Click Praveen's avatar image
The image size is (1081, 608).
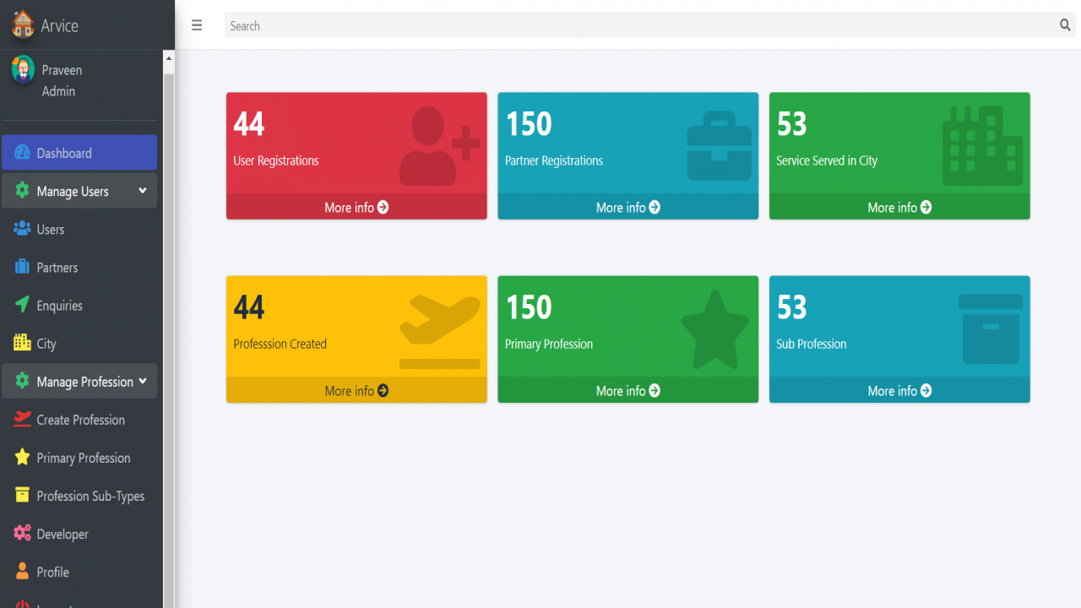point(23,69)
